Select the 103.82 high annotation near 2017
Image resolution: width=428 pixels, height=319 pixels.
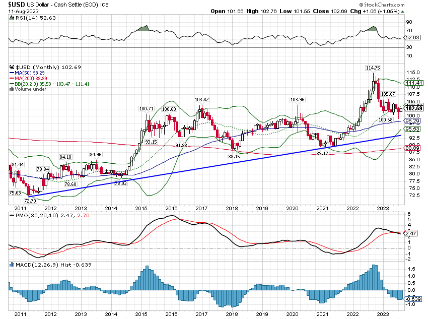(x=202, y=100)
